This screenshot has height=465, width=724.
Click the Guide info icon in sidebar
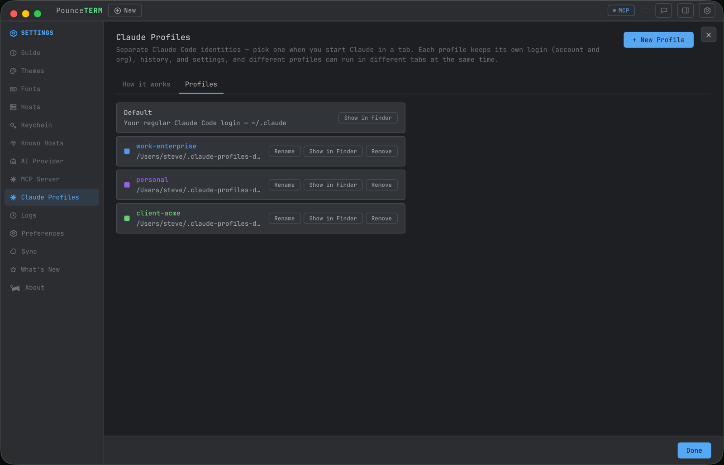pos(13,53)
